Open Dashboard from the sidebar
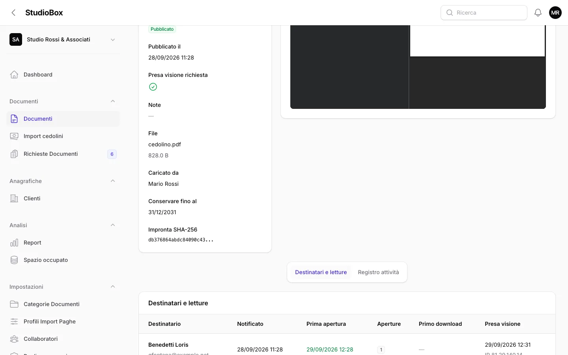568x355 pixels. coord(63,75)
